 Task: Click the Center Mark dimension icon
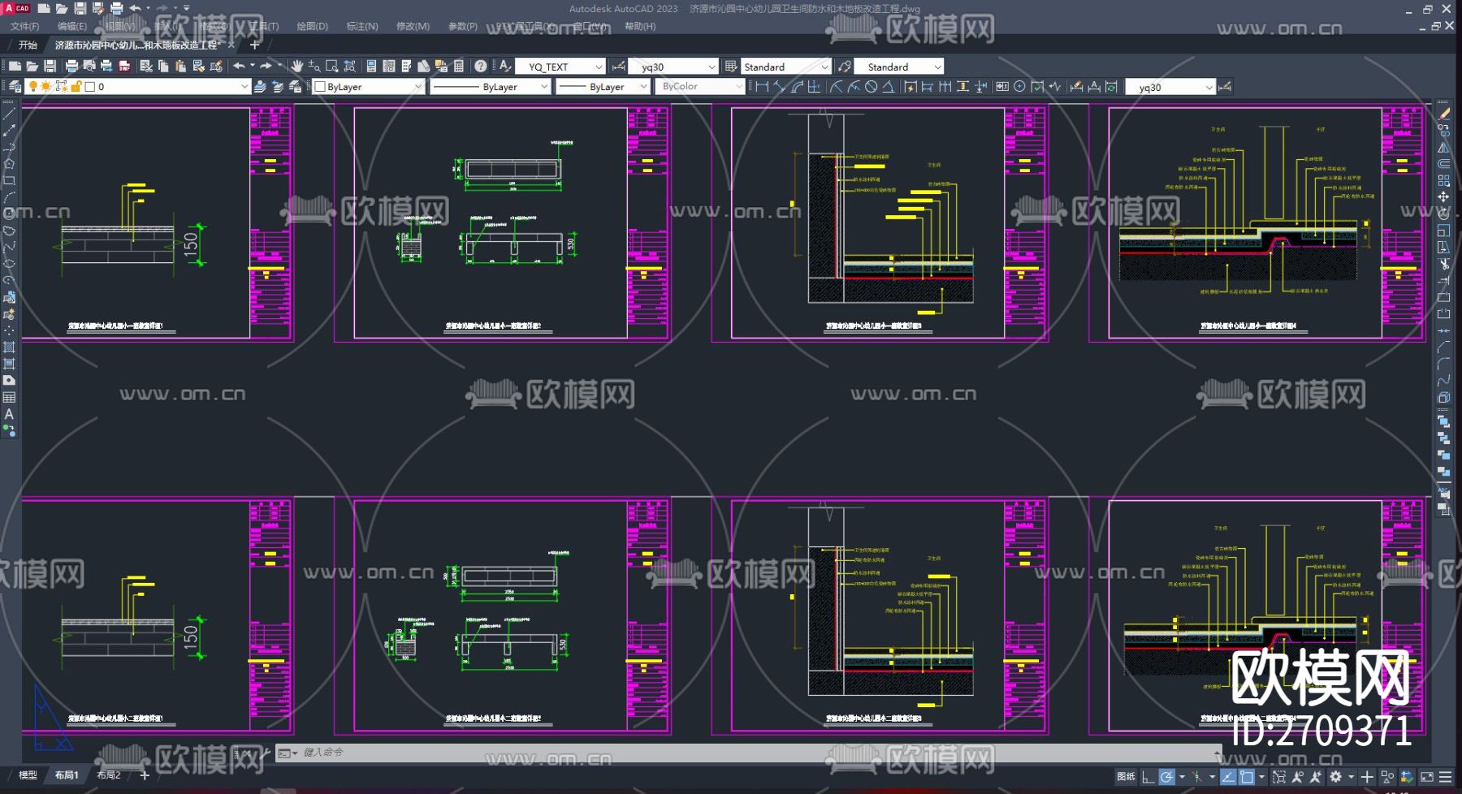(1019, 86)
